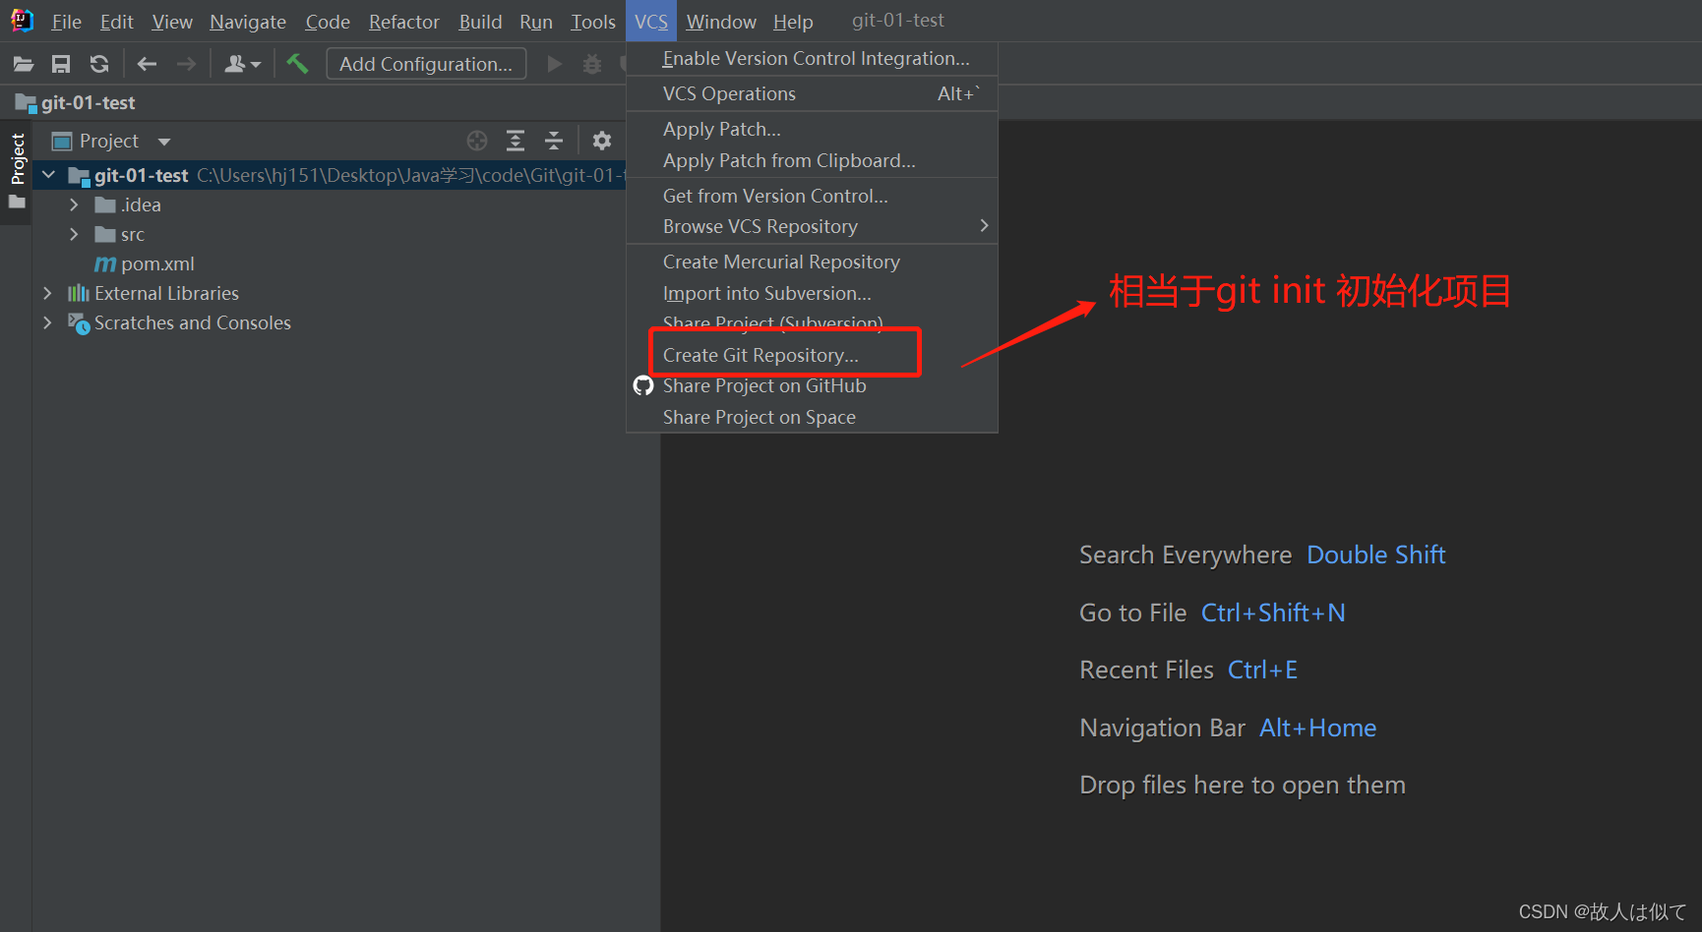Select the .idea folder row

(x=330, y=204)
